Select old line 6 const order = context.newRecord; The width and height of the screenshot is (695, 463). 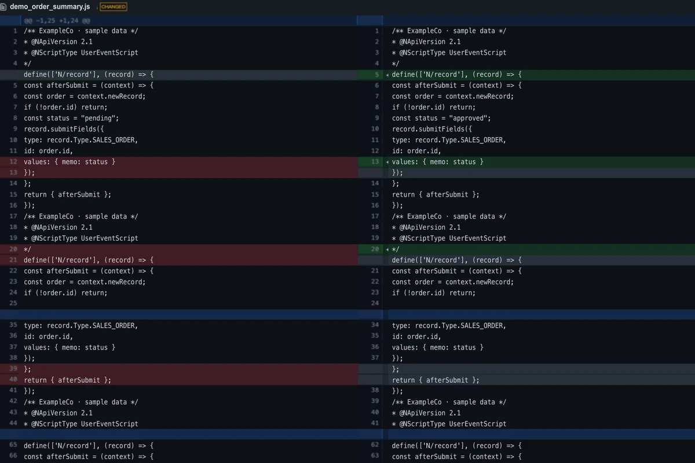click(85, 96)
